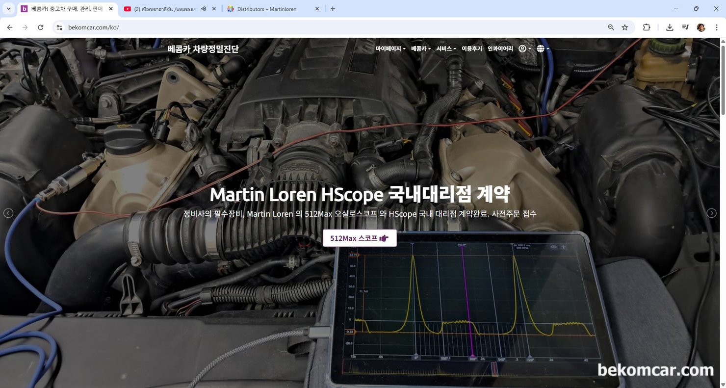This screenshot has width=726, height=388.
Task: Open the media controls icon in toolbar
Action: [685, 27]
